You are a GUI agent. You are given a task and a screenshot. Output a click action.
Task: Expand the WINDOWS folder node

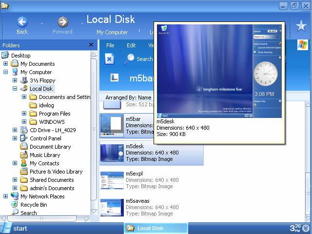click(24, 121)
